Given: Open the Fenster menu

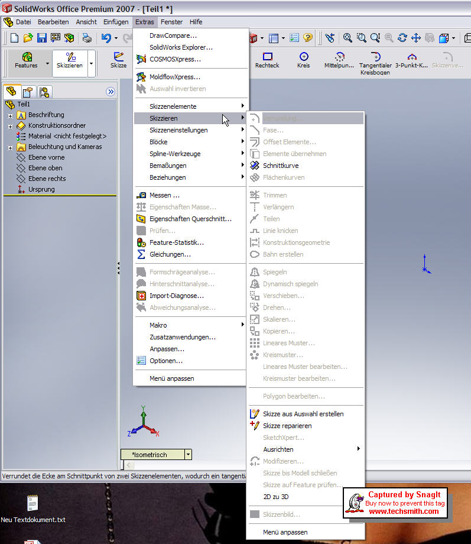Looking at the screenshot, I should pyautogui.click(x=171, y=22).
